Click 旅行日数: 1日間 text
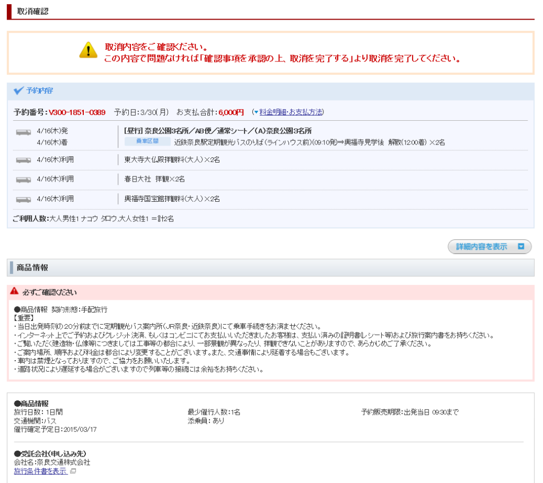543x483 pixels. 38,412
